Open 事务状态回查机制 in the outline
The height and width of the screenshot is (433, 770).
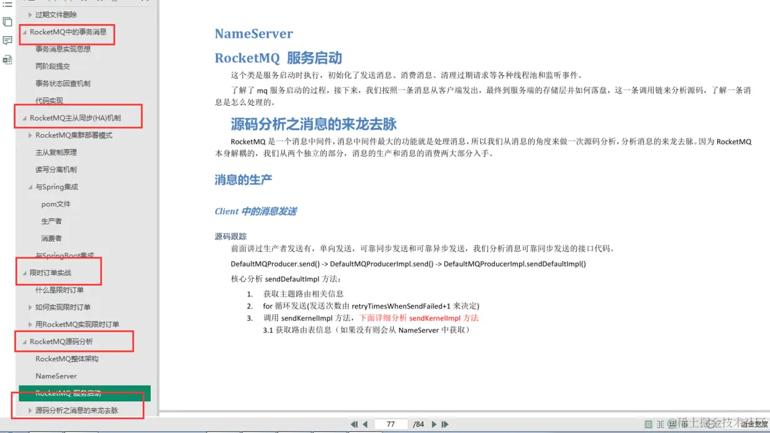[63, 83]
